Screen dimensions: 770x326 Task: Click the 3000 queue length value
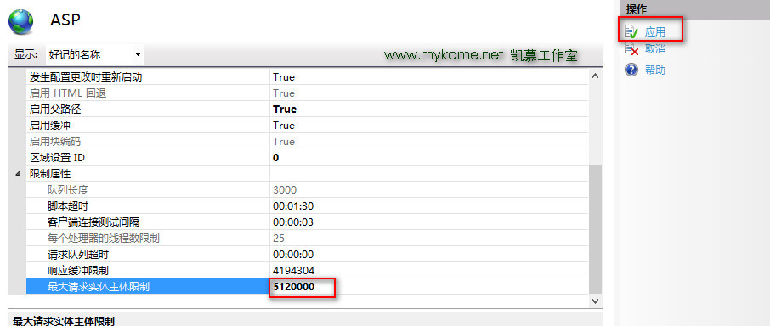285,189
